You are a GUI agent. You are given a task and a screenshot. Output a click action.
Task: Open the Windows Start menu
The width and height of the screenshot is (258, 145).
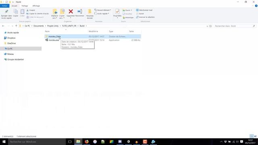(4, 142)
